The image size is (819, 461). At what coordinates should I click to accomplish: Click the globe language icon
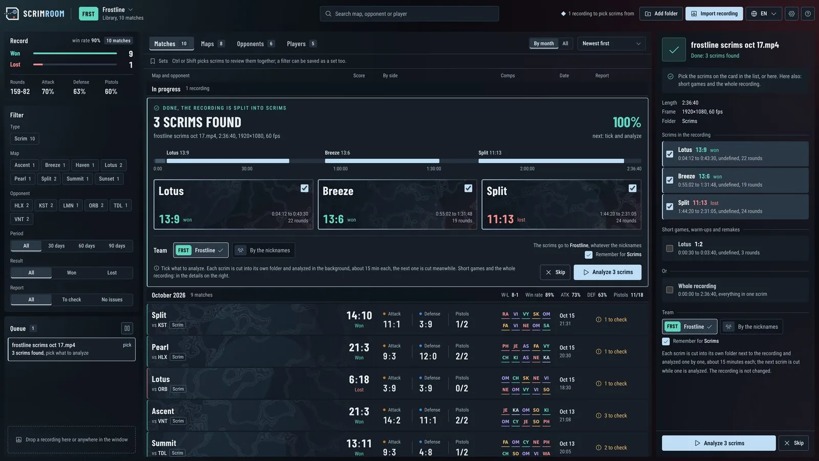pyautogui.click(x=754, y=14)
